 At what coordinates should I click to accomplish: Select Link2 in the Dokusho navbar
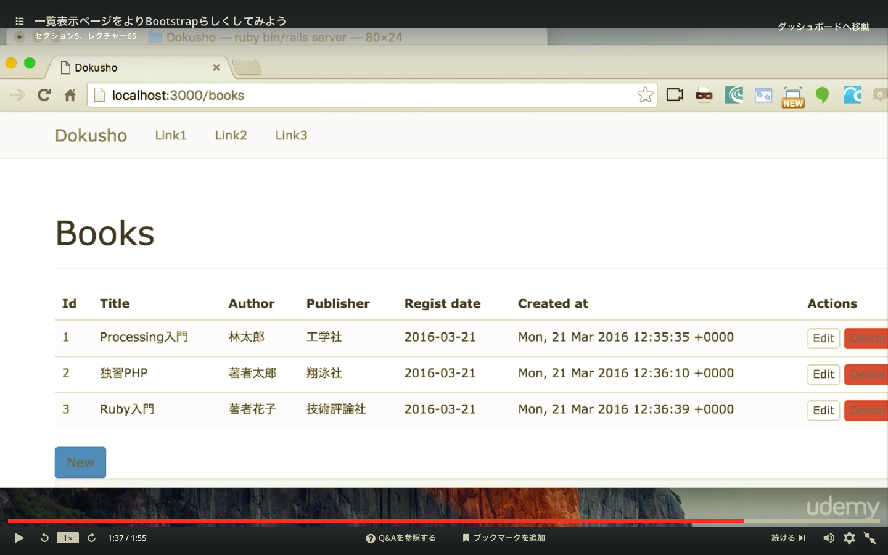[231, 135]
